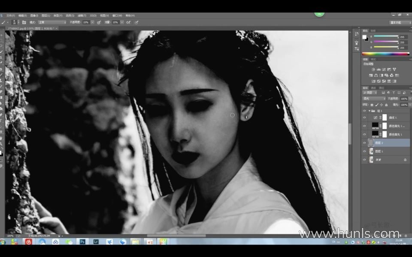The height and width of the screenshot is (257, 412).
Task: Lock all layer attributes icon
Action: click(x=386, y=105)
